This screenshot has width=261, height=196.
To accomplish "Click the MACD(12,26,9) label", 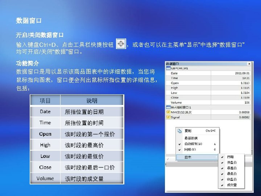I will pyautogui.click(x=181, y=112).
